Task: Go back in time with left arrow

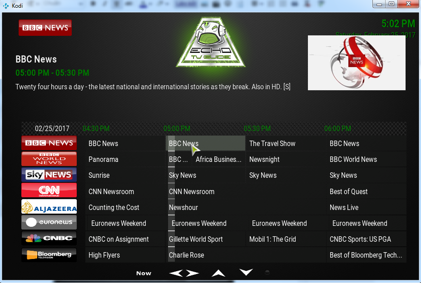Action: [176, 273]
